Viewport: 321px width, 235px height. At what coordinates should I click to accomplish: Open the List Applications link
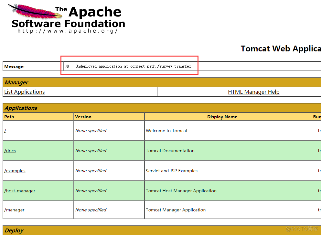[x=25, y=92]
